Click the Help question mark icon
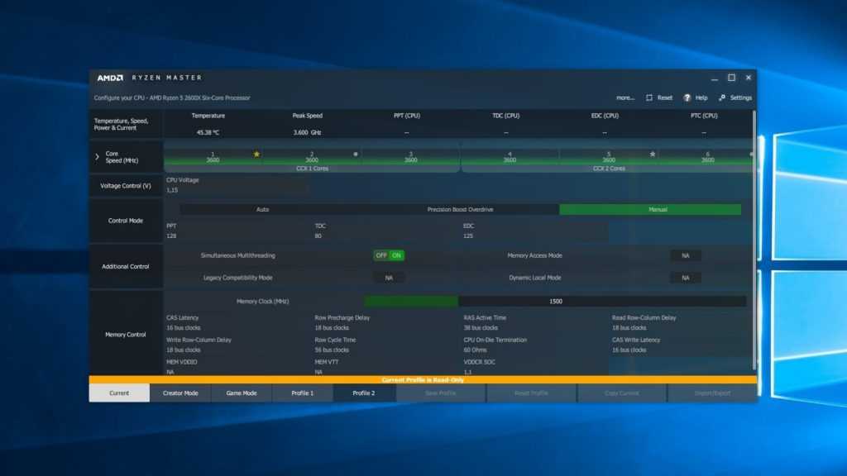The height and width of the screenshot is (476, 847). [x=688, y=98]
